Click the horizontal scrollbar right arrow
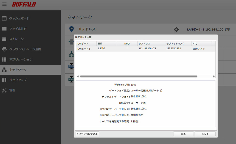236x144 pixels. (x=214, y=76)
